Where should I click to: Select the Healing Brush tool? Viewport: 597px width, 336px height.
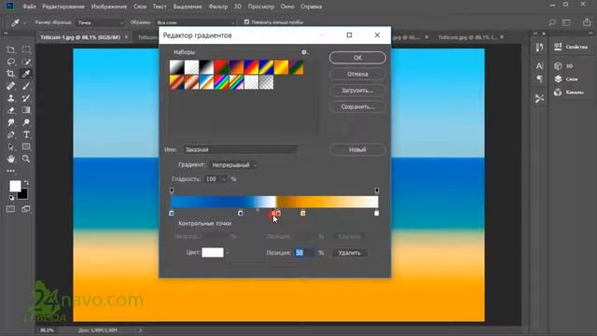coord(10,86)
